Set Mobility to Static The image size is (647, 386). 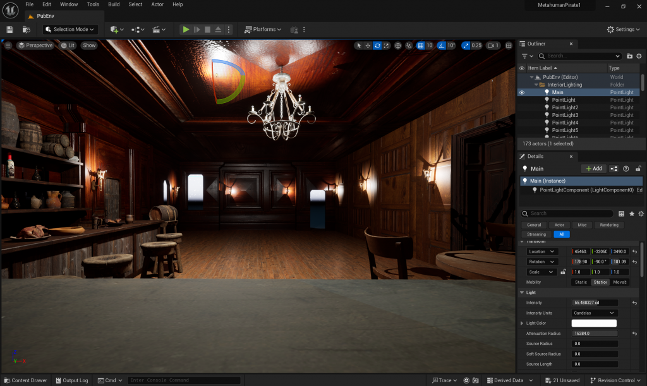(581, 282)
